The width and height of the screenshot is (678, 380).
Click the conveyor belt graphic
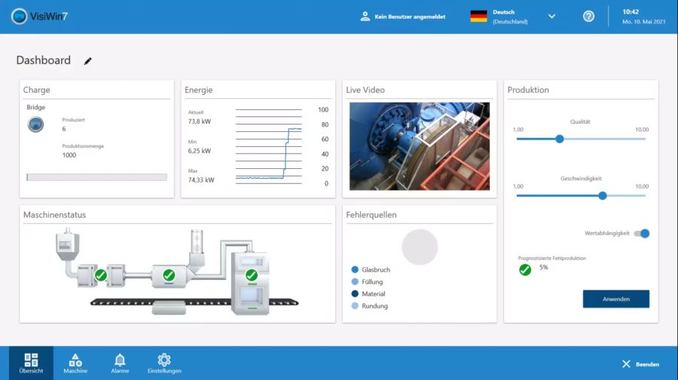pyautogui.click(x=194, y=302)
